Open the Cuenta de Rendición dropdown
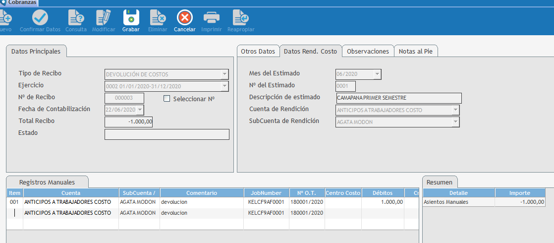Screen dimensions: 554x243 tap(455, 110)
